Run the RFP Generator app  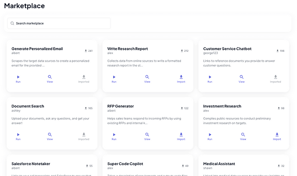point(114,137)
